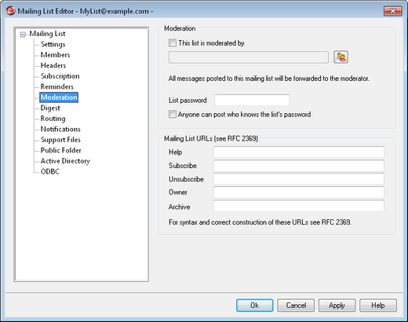Screen dimensions: 408x322
Task: Cancel the dialog changes
Action: (x=296, y=306)
